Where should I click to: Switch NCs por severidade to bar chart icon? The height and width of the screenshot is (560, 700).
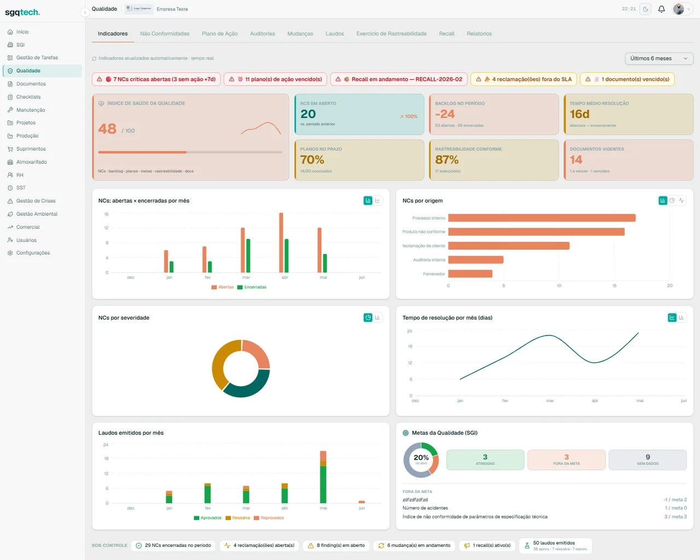pos(377,317)
